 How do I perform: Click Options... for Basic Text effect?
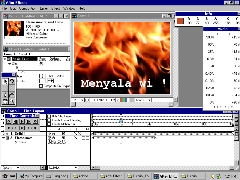pyautogui.click(x=55, y=59)
